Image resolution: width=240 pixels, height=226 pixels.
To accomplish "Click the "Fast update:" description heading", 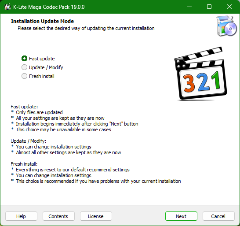I will (x=24, y=107).
